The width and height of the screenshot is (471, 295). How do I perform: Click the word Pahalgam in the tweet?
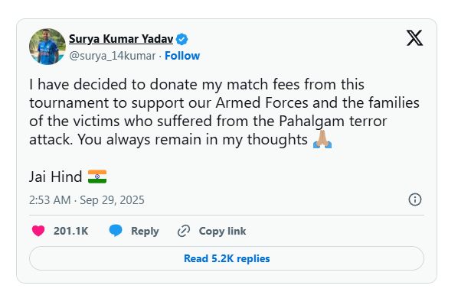[312, 122]
